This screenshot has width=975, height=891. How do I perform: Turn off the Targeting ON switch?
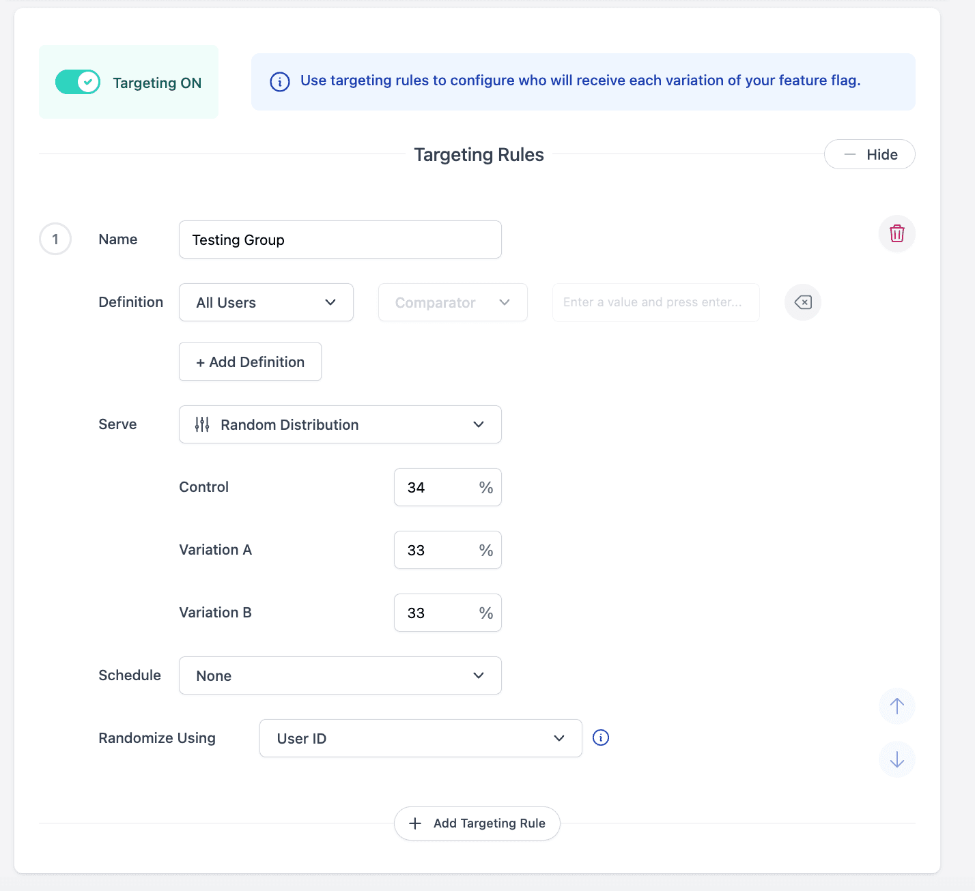tap(78, 82)
